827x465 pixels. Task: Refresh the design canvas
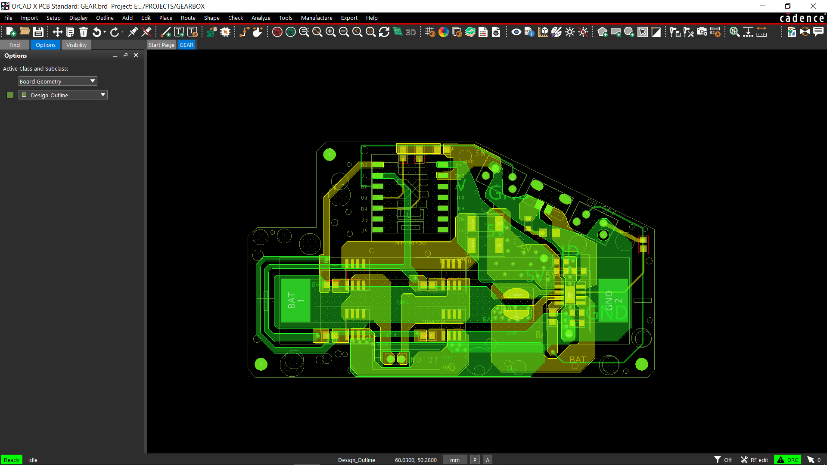384,32
